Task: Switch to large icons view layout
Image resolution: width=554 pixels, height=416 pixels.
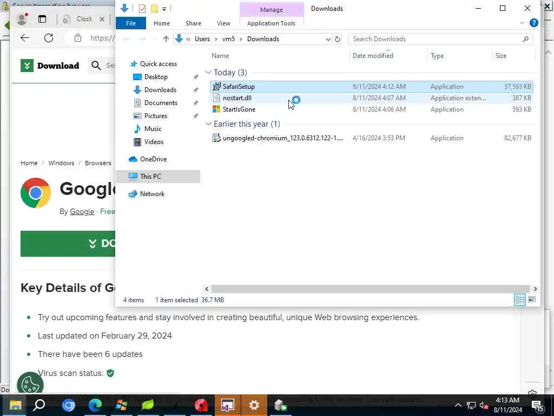Action: click(x=531, y=300)
